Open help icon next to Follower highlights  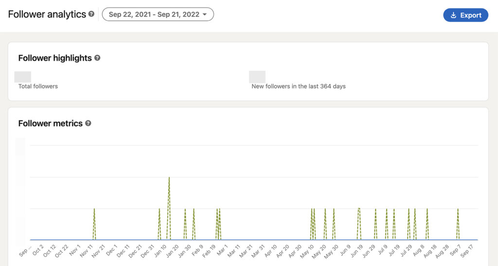pyautogui.click(x=97, y=58)
